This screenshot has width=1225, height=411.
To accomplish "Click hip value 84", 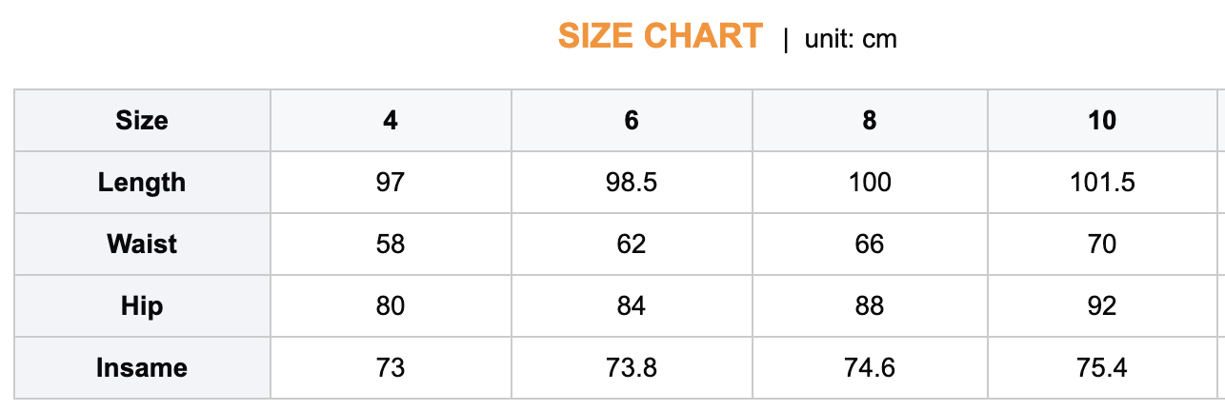I will [632, 306].
